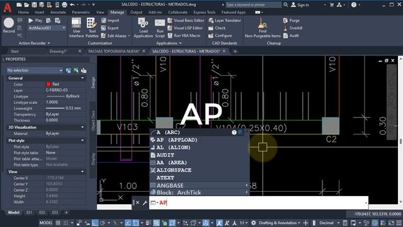Collapse the View properties section
This screenshot has width=403, height=227.
pyautogui.click(x=82, y=172)
